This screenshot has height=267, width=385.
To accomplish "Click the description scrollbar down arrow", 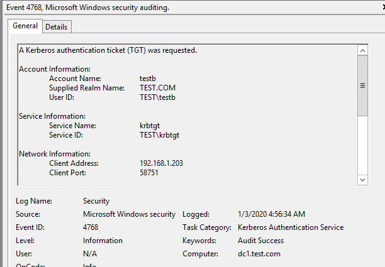I will click(362, 180).
